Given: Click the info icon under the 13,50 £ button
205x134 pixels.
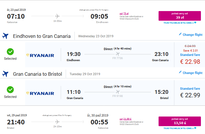Looking at the screenshot, I should (195, 128).
